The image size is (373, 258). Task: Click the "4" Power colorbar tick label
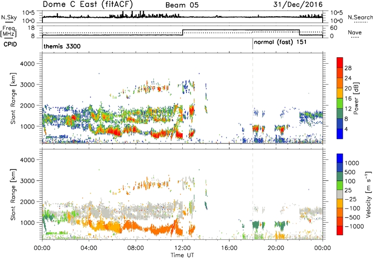346,129
